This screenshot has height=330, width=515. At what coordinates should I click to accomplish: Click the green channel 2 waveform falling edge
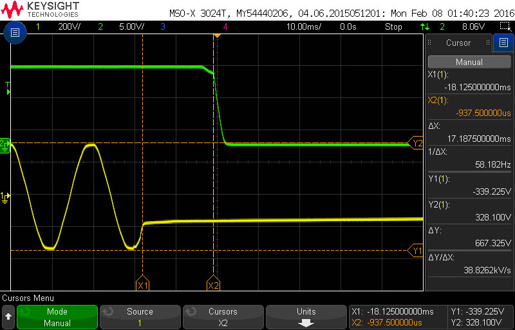click(219, 108)
